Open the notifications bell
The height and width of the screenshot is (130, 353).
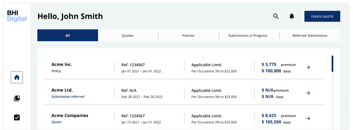tap(292, 16)
